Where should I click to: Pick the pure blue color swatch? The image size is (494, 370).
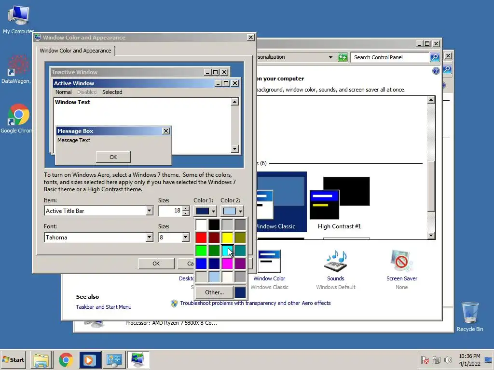[201, 264]
